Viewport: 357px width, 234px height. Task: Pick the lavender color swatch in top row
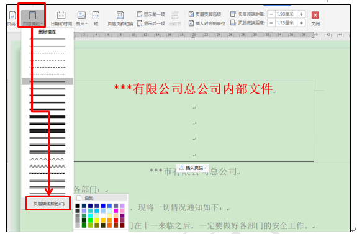[x=122, y=206]
